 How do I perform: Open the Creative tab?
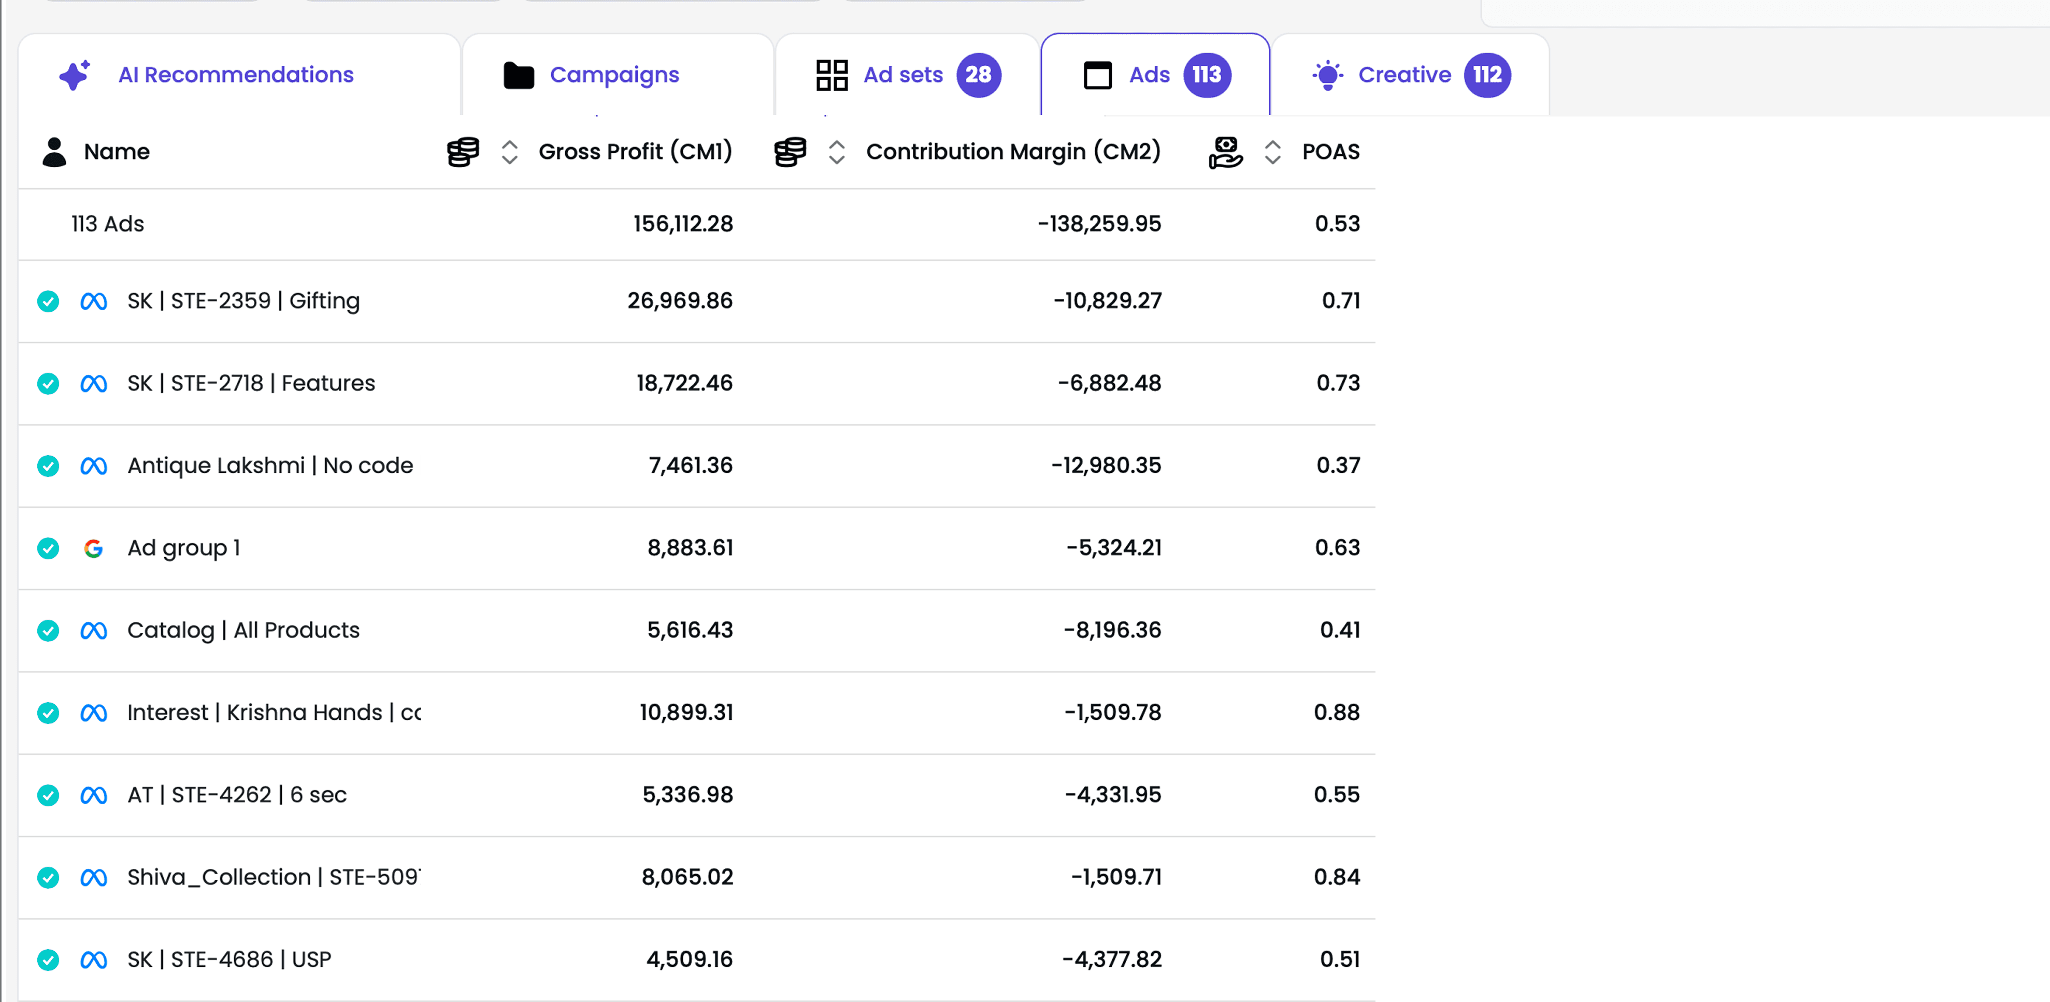tap(1404, 75)
